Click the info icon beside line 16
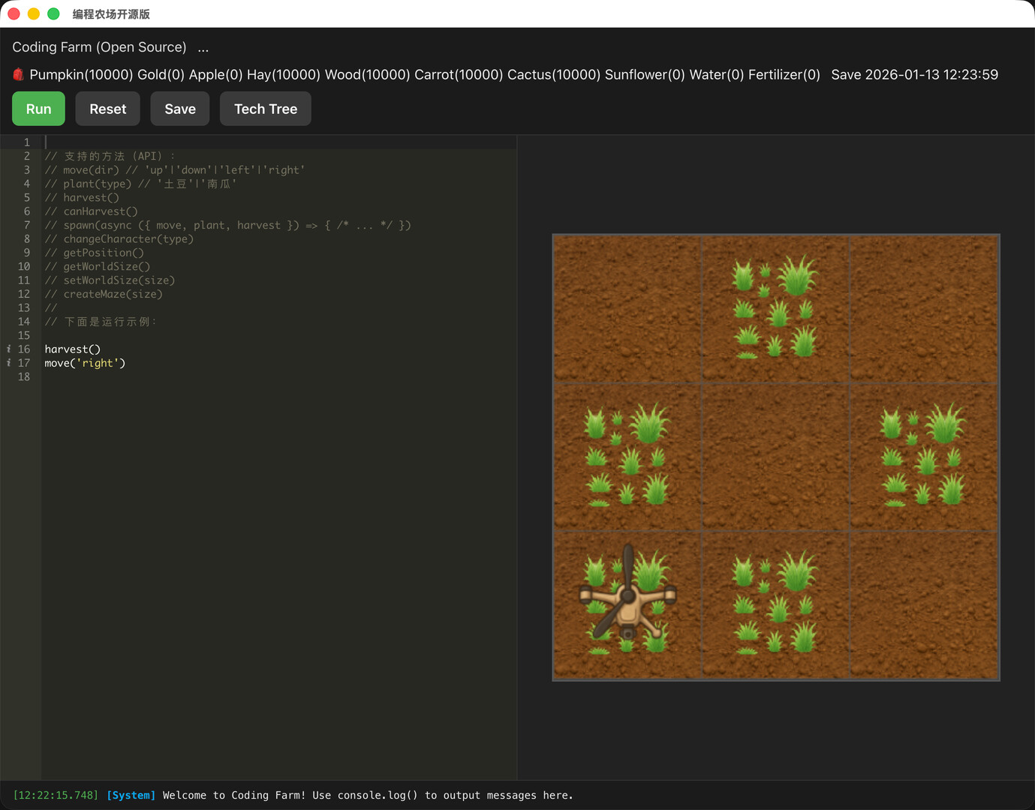Screen dimensions: 1035x810 8,349
